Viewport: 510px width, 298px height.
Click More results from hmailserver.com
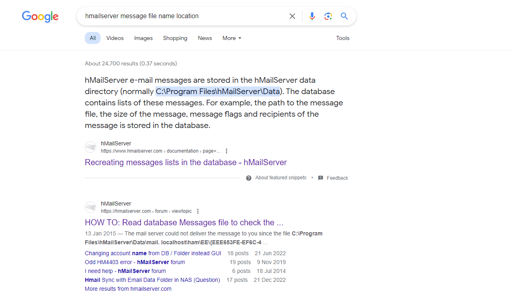[x=128, y=289]
